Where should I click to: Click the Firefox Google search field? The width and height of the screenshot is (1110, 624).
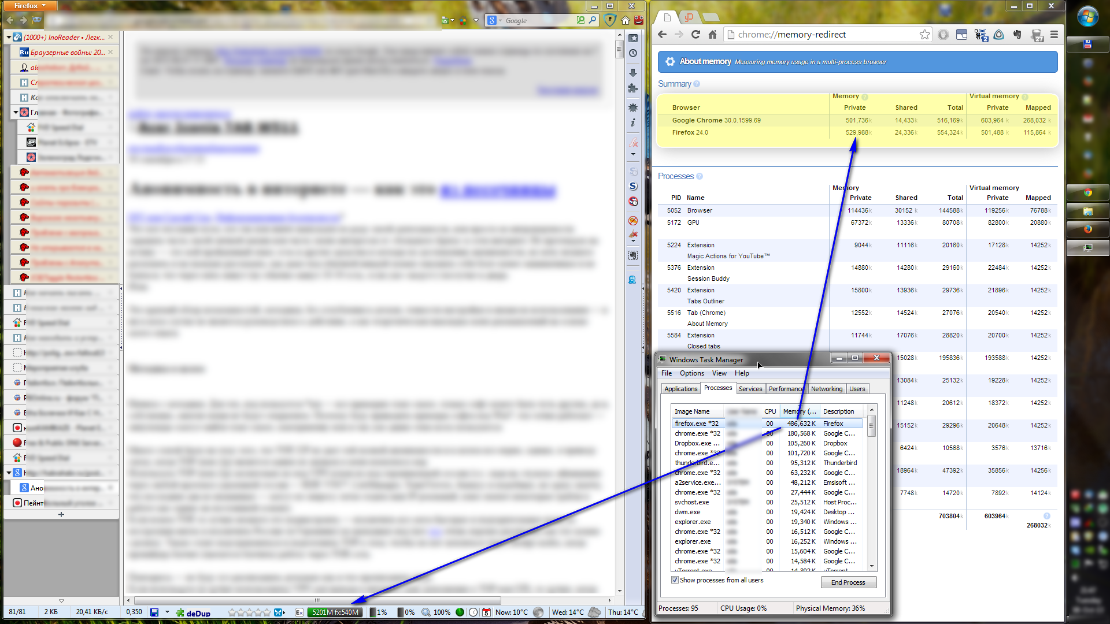pos(538,20)
